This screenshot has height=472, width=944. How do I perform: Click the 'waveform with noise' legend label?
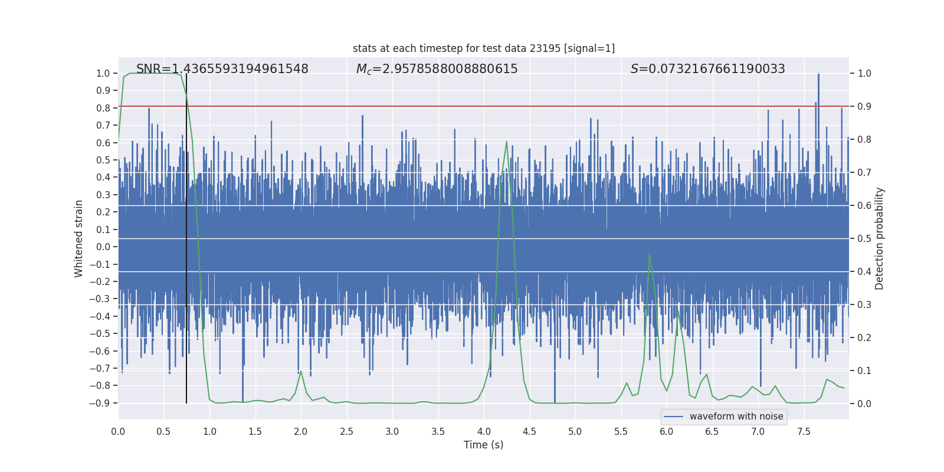pyautogui.click(x=736, y=417)
